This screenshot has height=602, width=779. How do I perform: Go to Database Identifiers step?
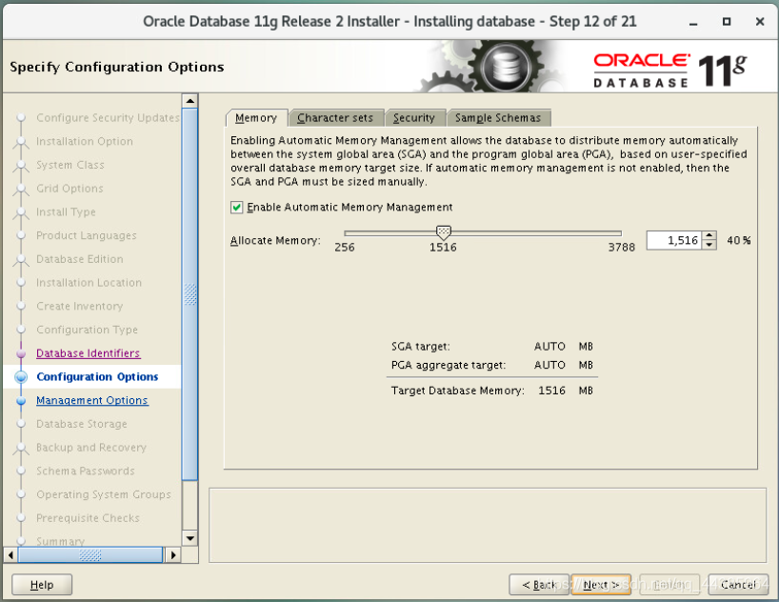[x=89, y=353]
